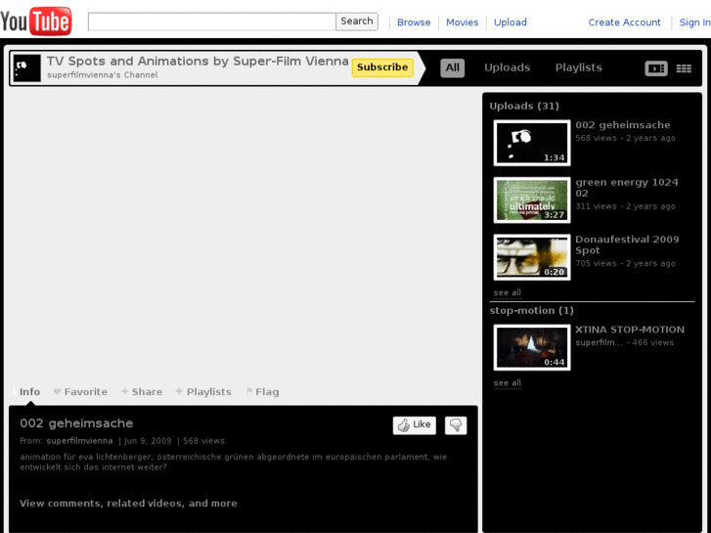
Task: Select the All tab
Action: 453,68
